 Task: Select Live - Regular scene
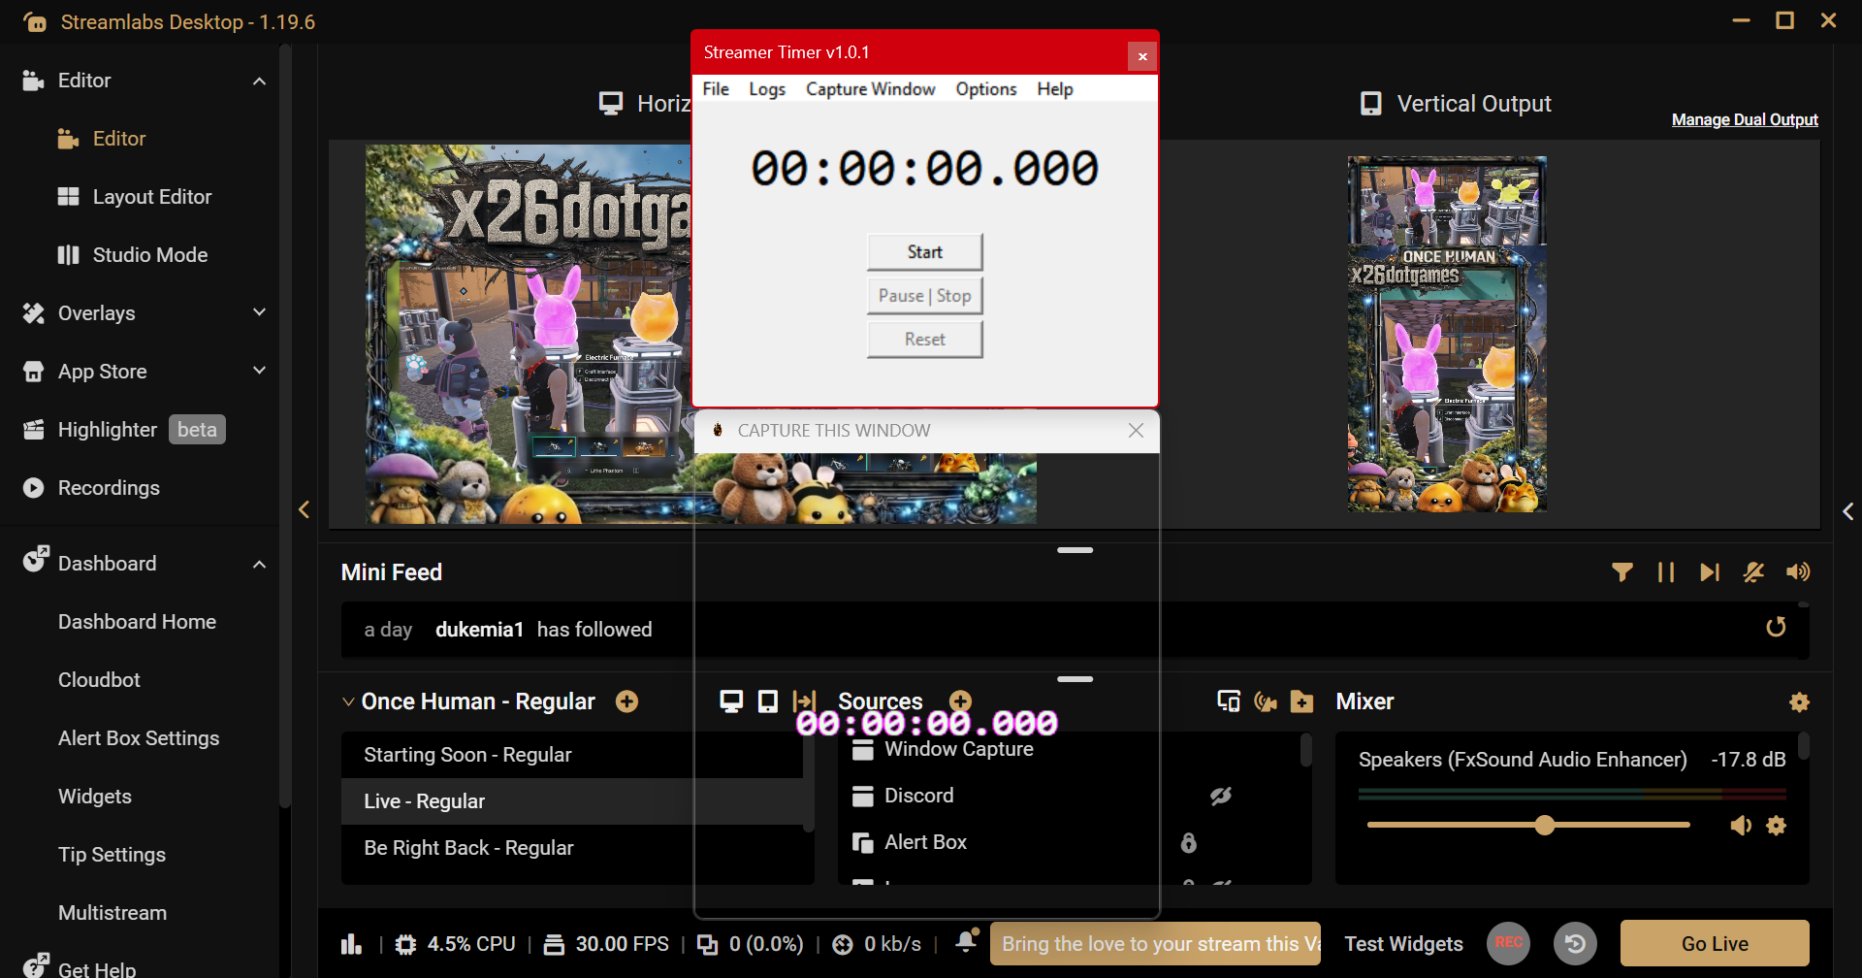pos(572,801)
